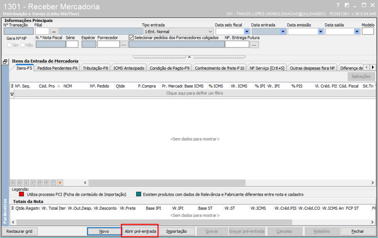The image size is (378, 238).
Task: Expand the Data emissão date dropdown
Action: tap(320, 32)
